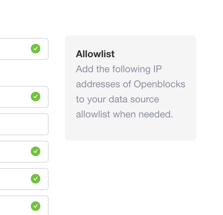Focus the fifth input field from top

(x=14, y=179)
